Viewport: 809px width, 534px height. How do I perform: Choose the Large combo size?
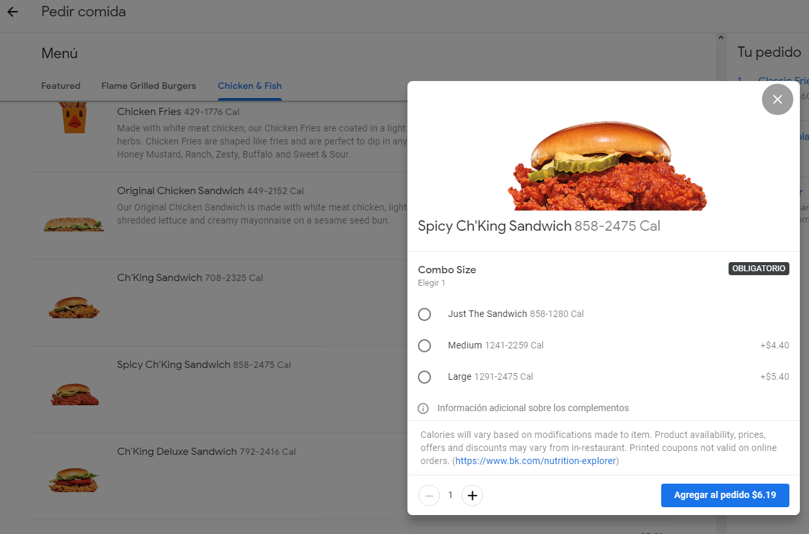(424, 377)
